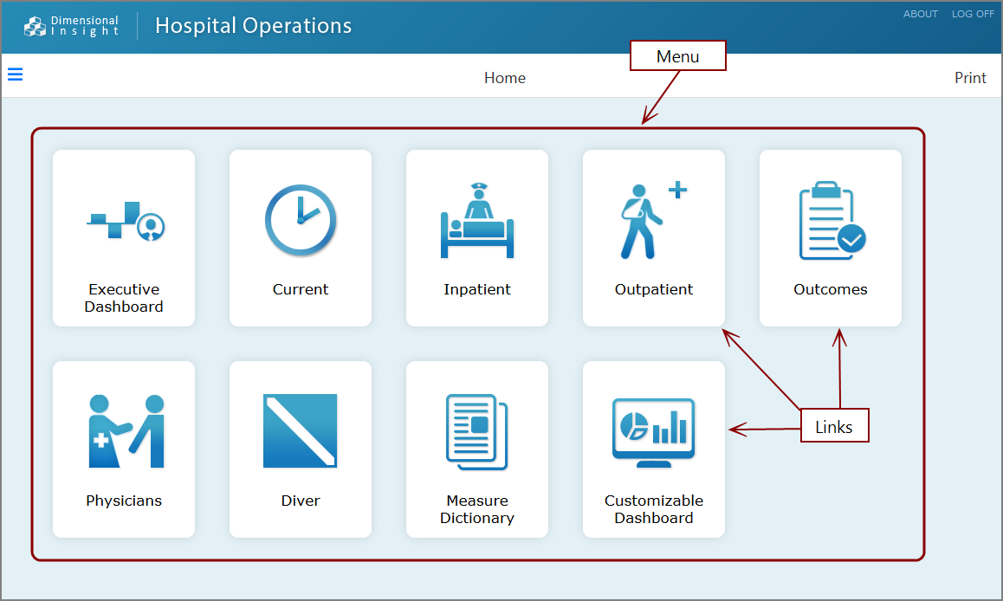The height and width of the screenshot is (601, 1003).
Task: Open the Customizable Dashboard text label
Action: [654, 509]
